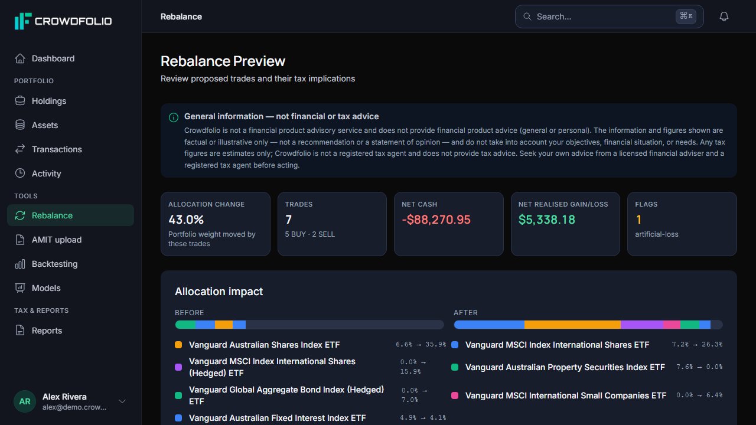Viewport: 756px width, 425px height.
Task: Click the Allocation impact heading
Action: coord(219,292)
